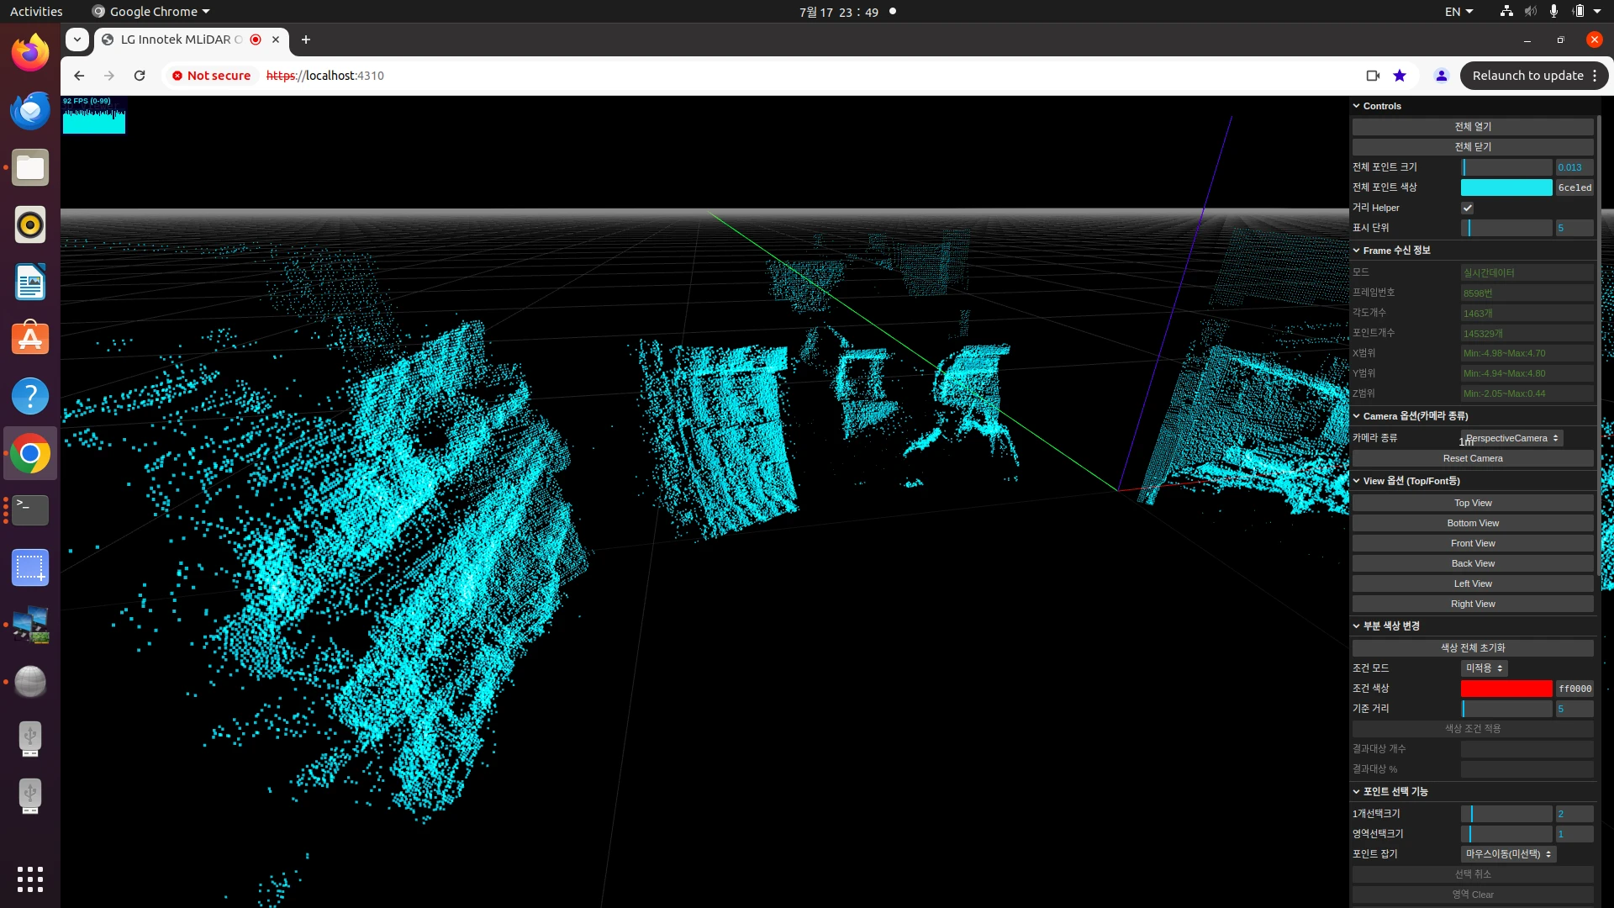Viewport: 1614px width, 908px height.
Task: Open Firefox from the dock
Action: click(x=30, y=53)
